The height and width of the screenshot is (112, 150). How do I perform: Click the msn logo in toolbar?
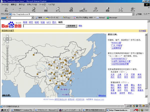[x=4, y=18]
